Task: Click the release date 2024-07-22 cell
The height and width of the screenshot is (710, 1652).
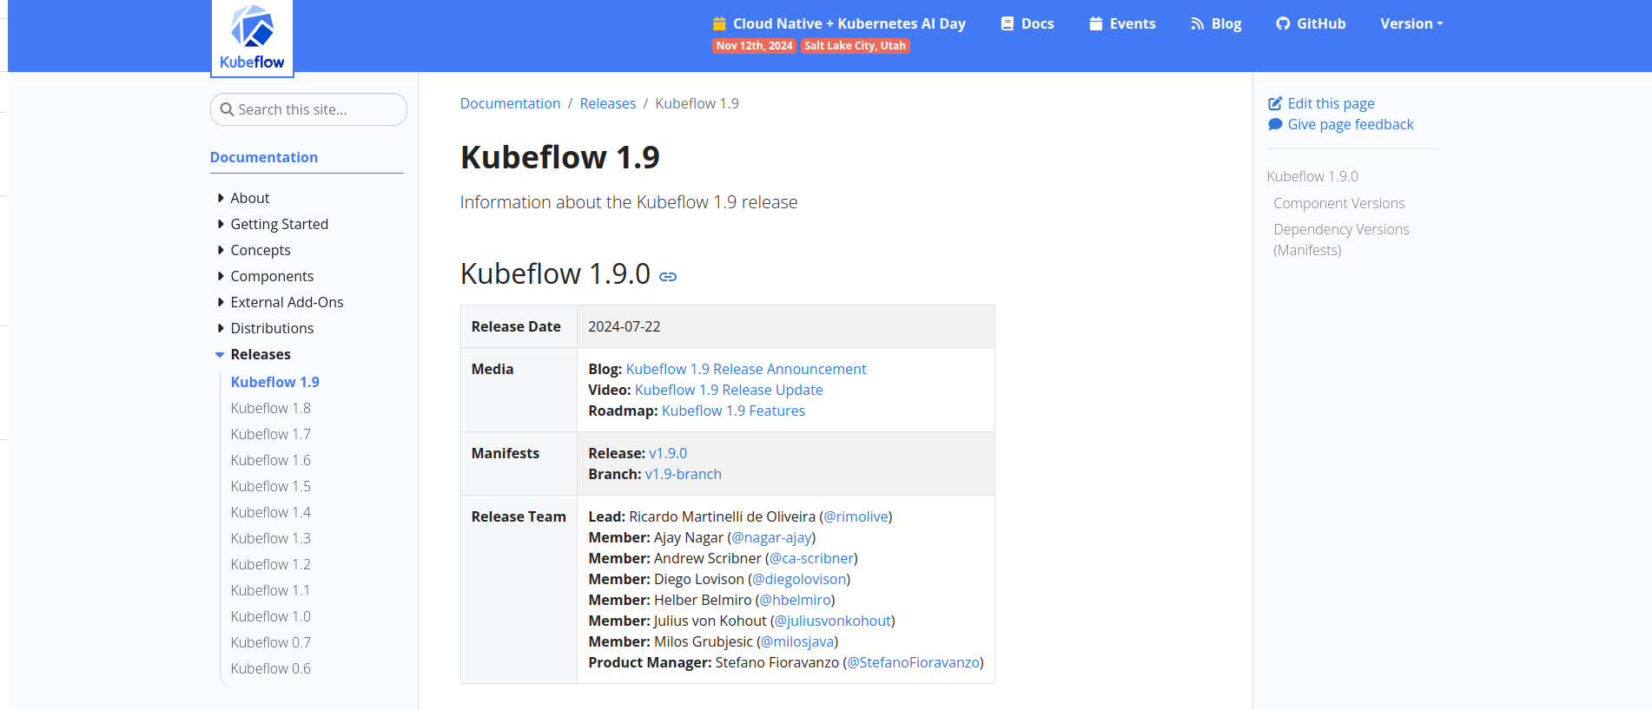Action: [x=786, y=326]
